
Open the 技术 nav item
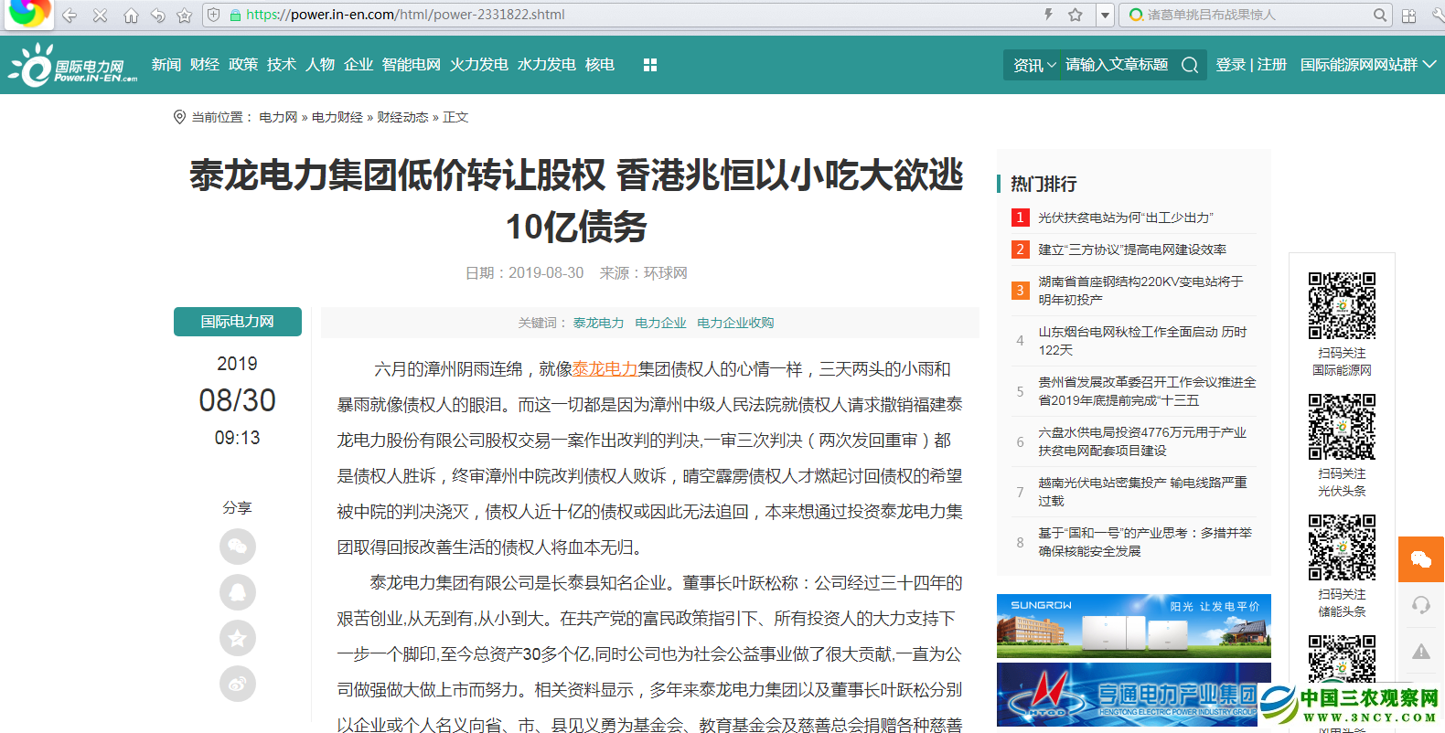point(282,65)
